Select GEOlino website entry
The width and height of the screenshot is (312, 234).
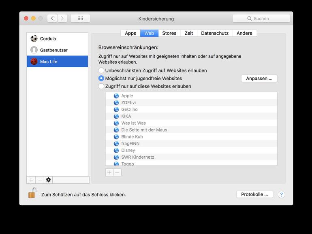[x=191, y=109]
